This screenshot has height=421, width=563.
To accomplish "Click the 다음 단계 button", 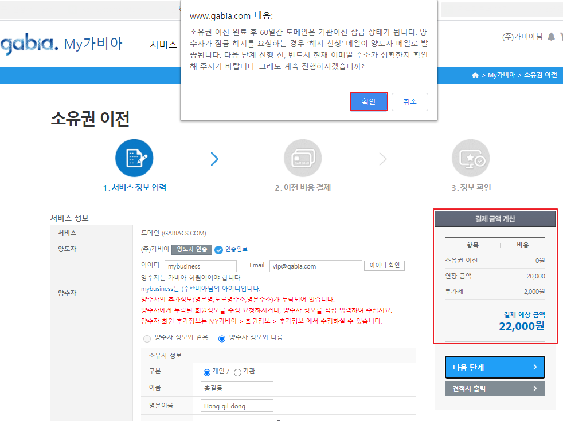I will coord(495,367).
